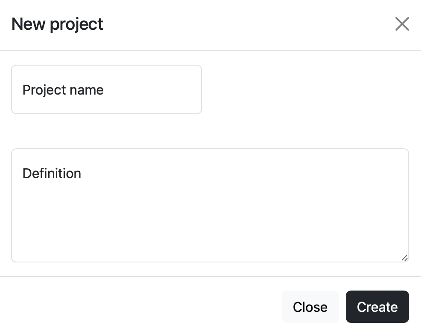
Task: Focus the Definition text area
Action: point(210,205)
